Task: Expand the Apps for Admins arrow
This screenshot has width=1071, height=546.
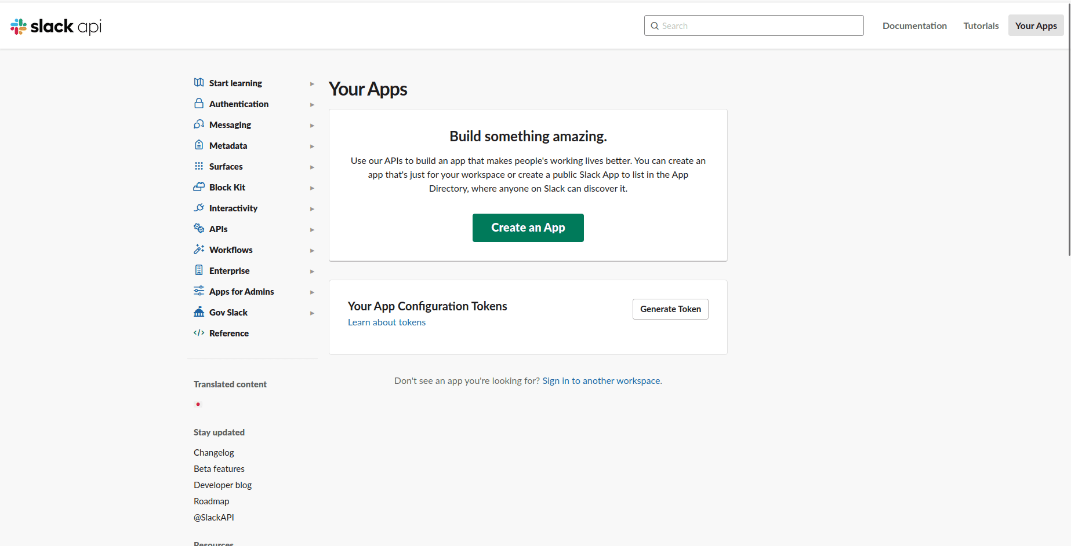Action: pyautogui.click(x=312, y=292)
